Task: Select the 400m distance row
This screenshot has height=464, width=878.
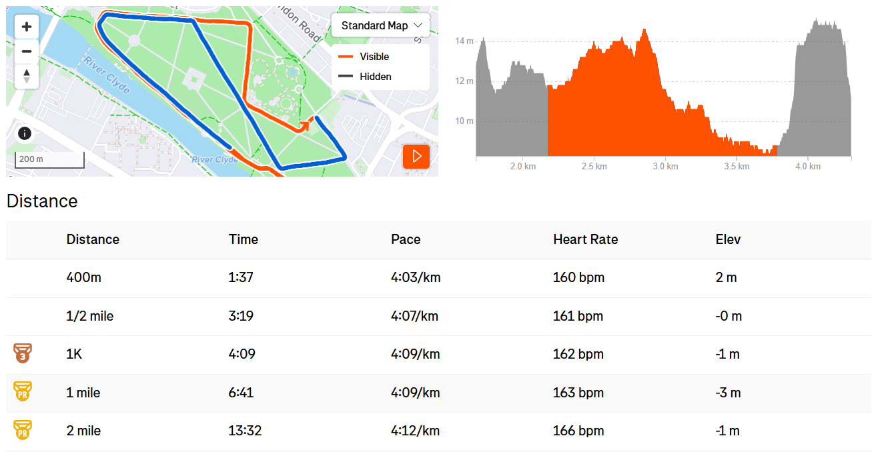Action: point(438,277)
